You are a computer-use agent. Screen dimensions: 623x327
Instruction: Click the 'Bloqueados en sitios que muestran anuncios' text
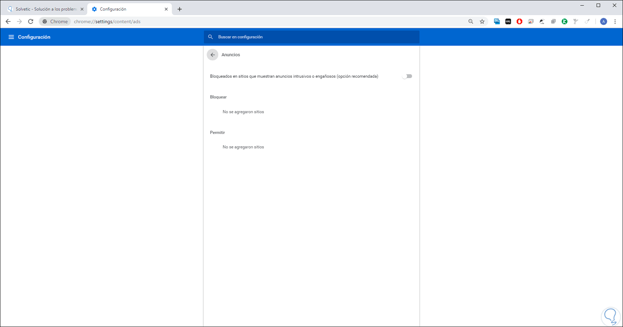[x=294, y=76]
